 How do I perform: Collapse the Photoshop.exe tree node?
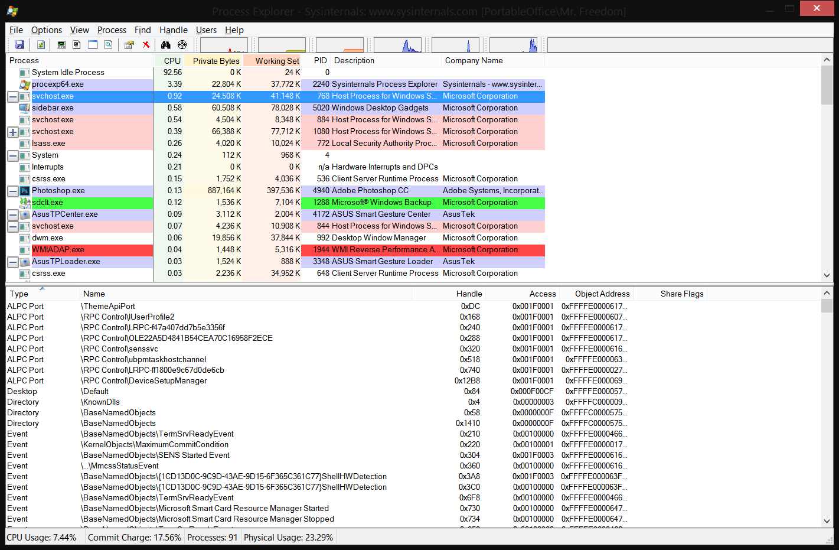(13, 191)
